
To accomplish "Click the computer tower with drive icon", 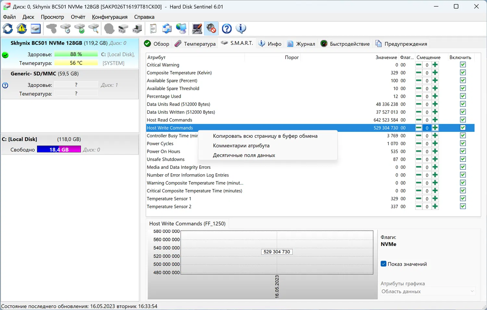I will (137, 29).
